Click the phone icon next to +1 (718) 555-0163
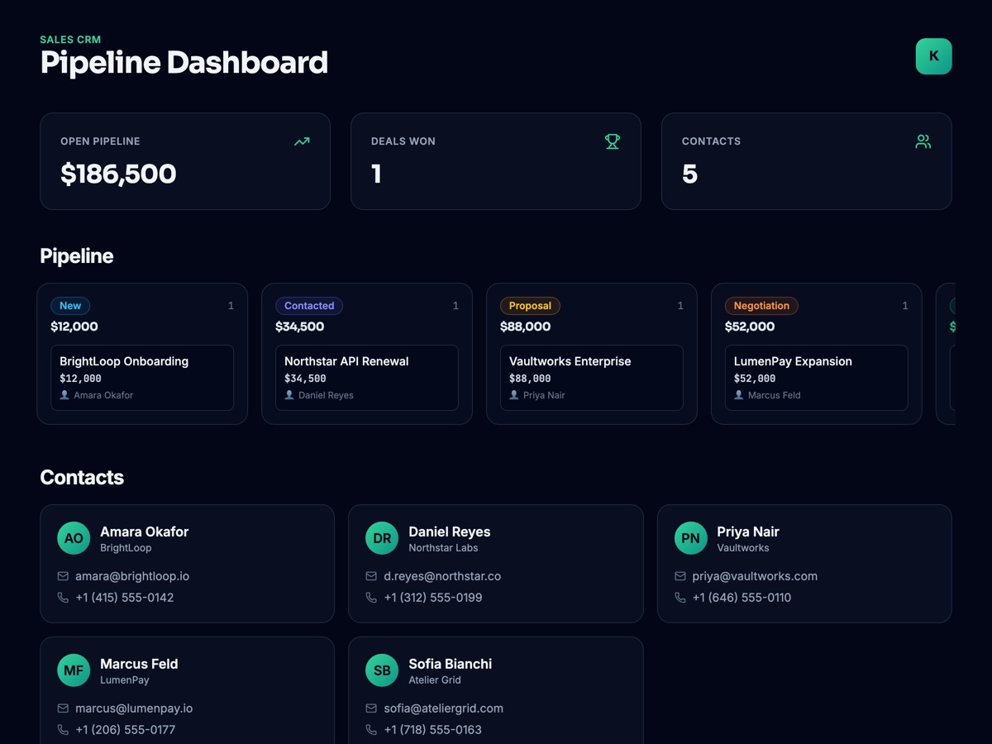Screen dimensions: 992x744 point(371,730)
